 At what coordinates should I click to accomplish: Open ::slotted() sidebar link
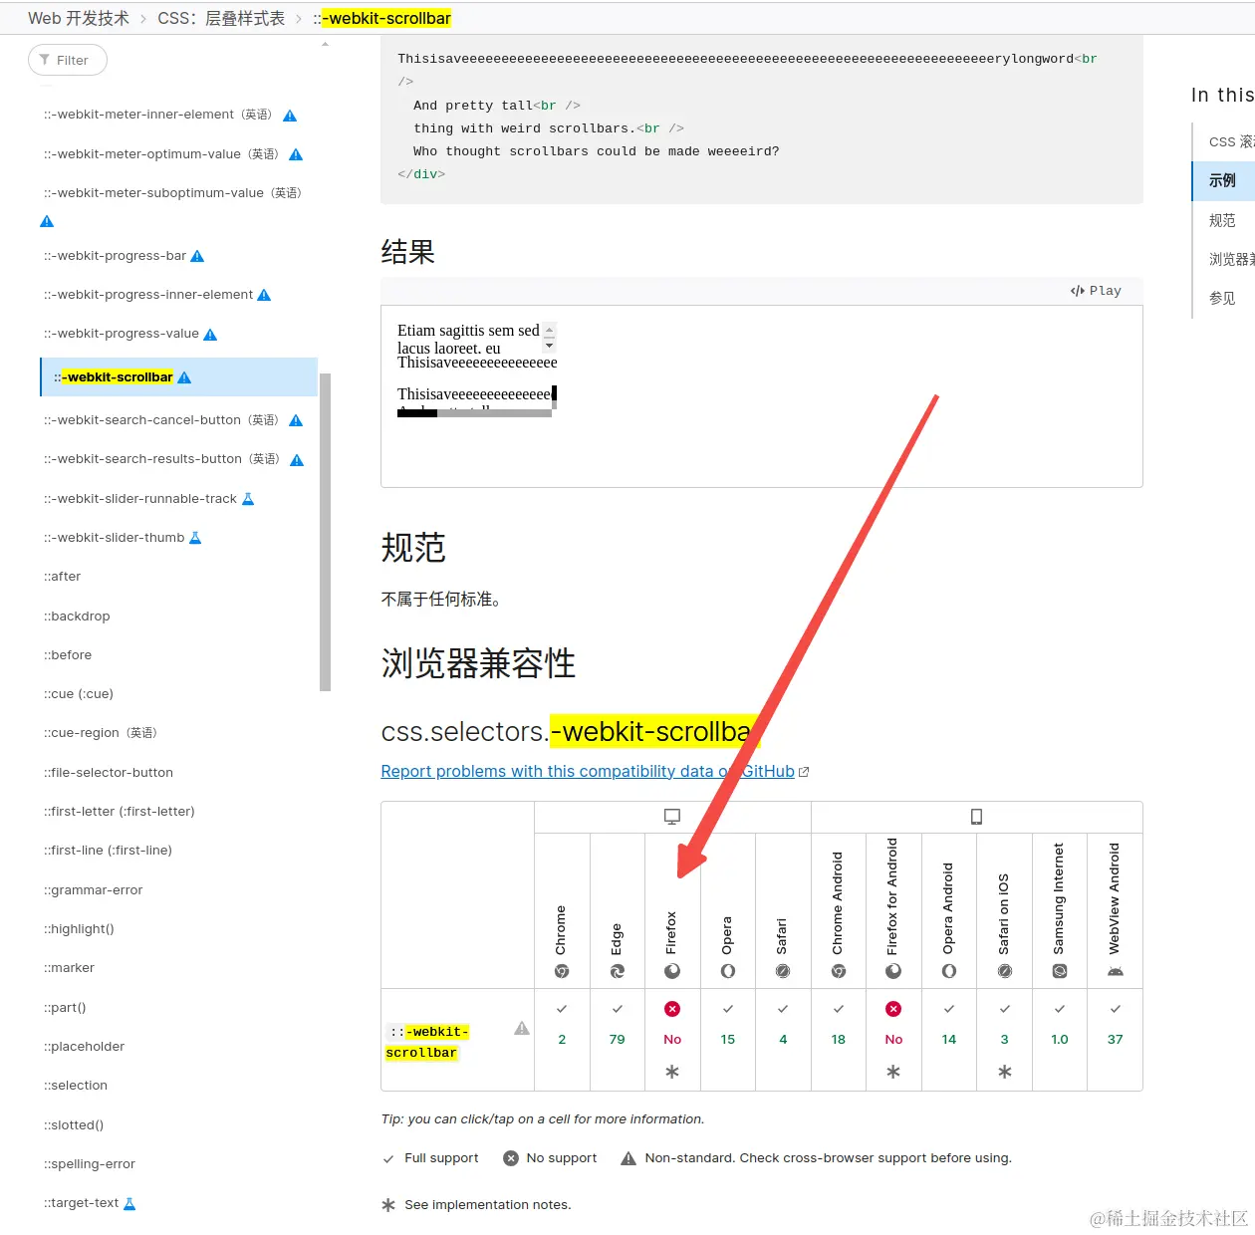click(74, 1125)
